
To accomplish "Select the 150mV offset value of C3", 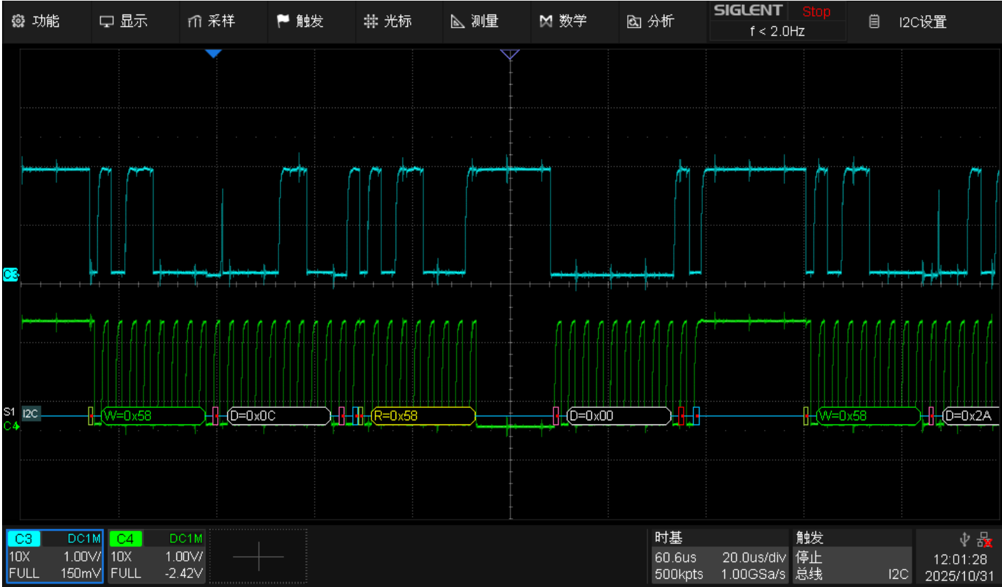I will [81, 573].
